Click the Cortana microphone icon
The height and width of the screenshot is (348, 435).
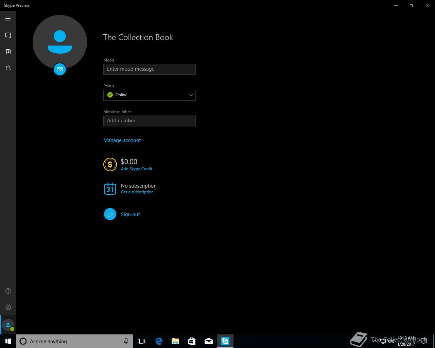pos(126,341)
